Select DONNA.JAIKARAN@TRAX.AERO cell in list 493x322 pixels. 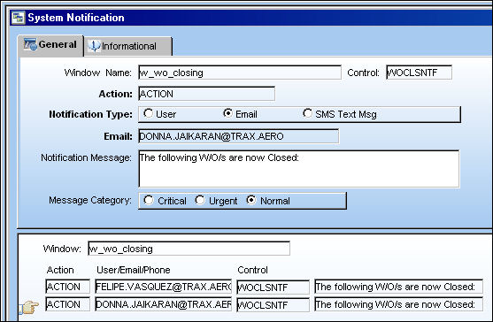(x=163, y=304)
